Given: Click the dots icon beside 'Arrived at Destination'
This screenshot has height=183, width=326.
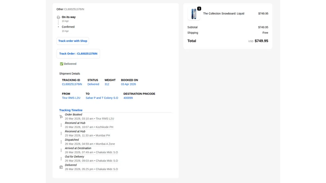Looking at the screenshot, I should coord(61,150).
